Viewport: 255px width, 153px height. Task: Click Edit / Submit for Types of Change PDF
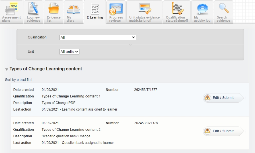223,98
